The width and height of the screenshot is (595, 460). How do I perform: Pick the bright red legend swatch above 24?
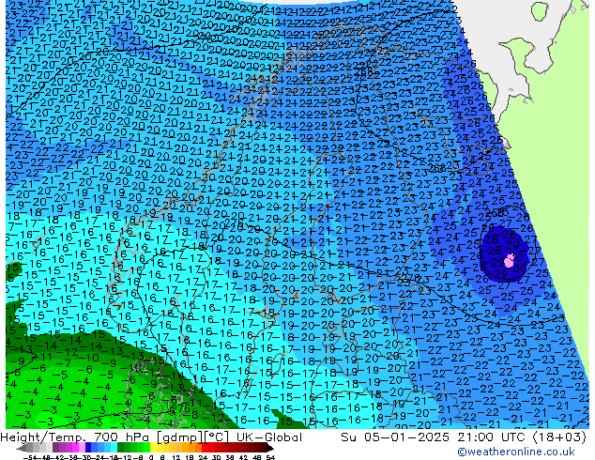(x=205, y=449)
